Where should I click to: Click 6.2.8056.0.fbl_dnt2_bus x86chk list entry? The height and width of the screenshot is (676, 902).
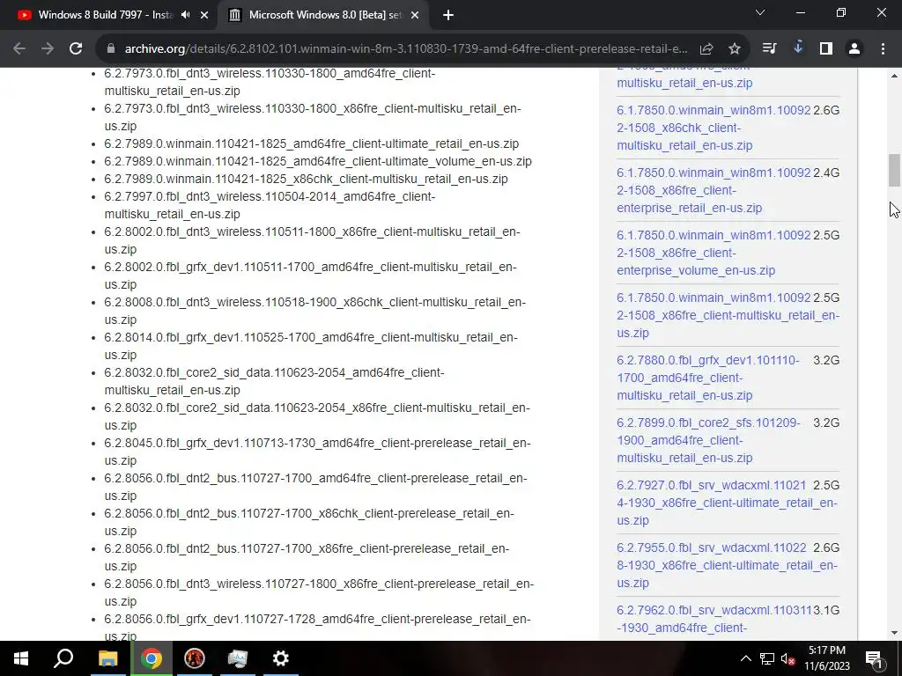pos(309,521)
